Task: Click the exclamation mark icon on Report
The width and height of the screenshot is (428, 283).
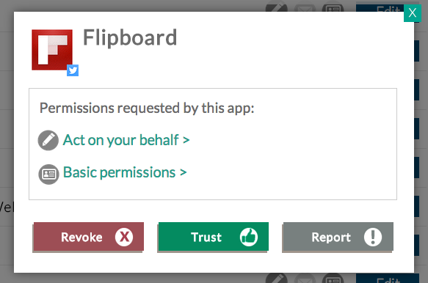Action: (x=373, y=237)
